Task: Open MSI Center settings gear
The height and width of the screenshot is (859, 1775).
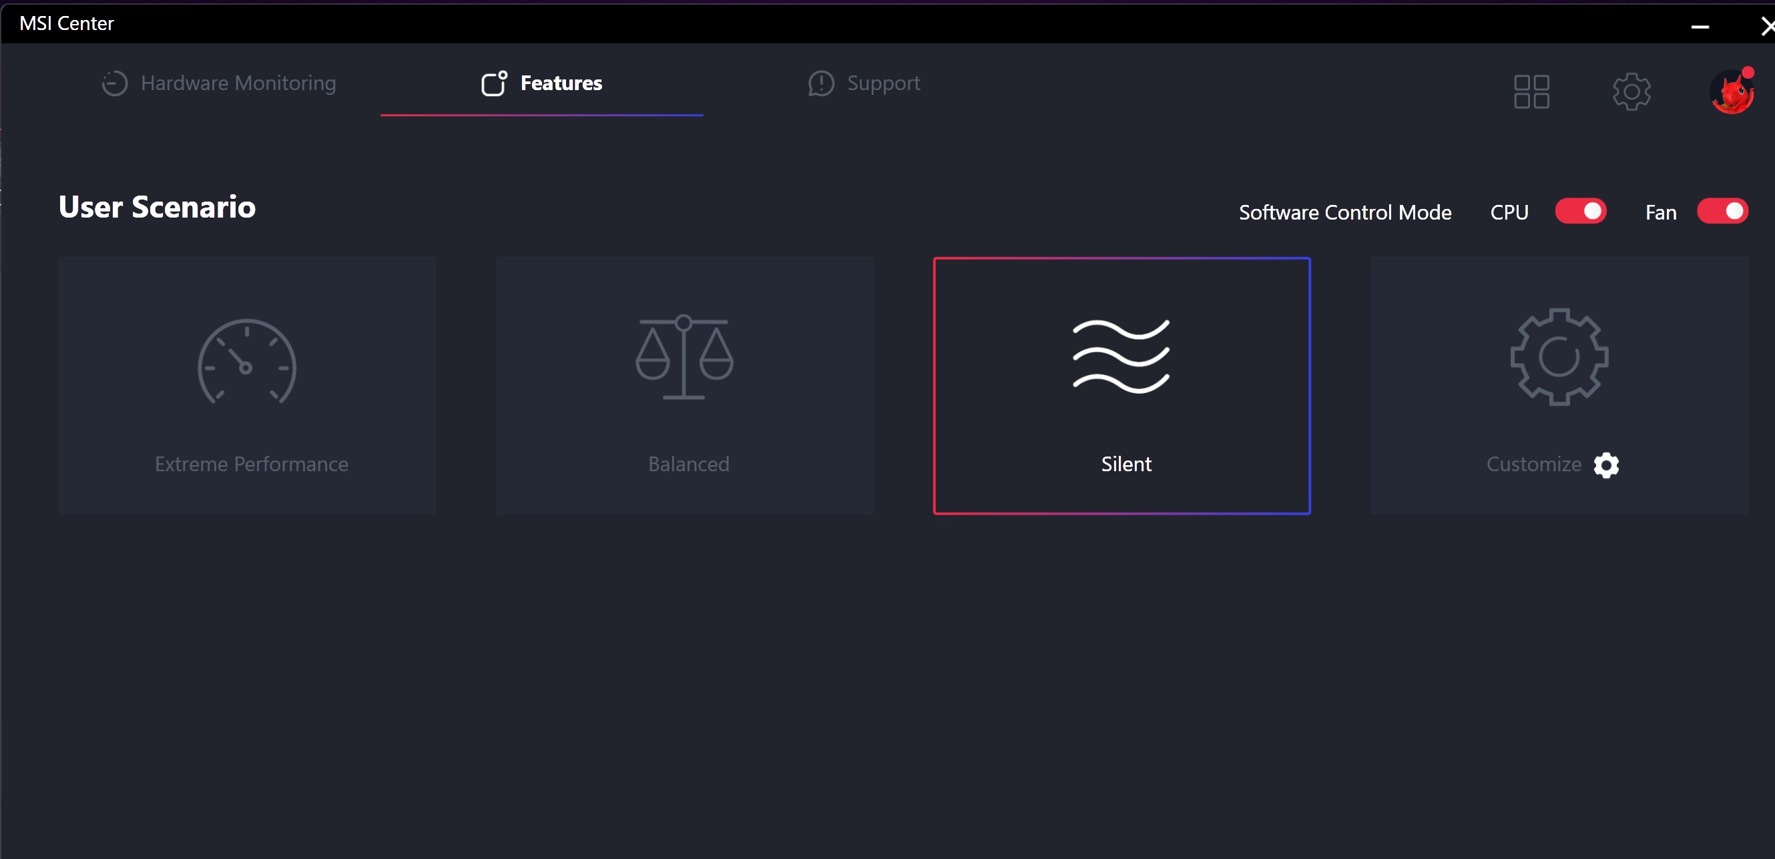Action: 1631,91
